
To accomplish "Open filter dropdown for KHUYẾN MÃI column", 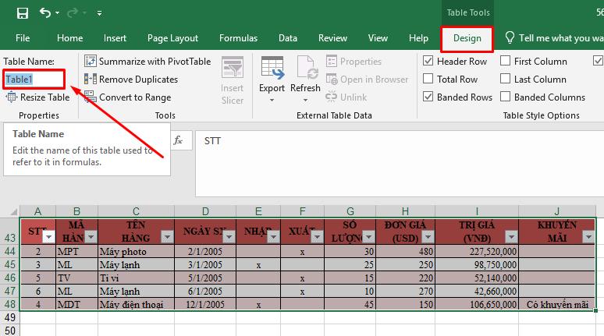I will 588,237.
